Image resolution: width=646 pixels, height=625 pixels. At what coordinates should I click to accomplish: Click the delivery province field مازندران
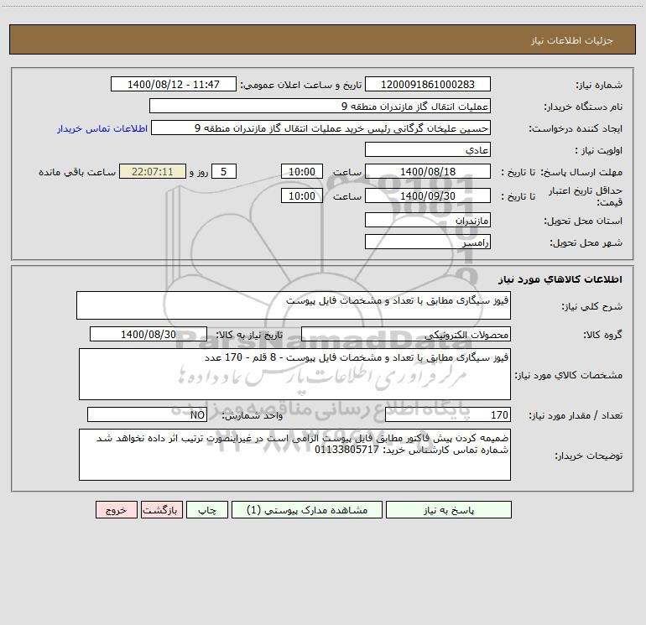428,221
